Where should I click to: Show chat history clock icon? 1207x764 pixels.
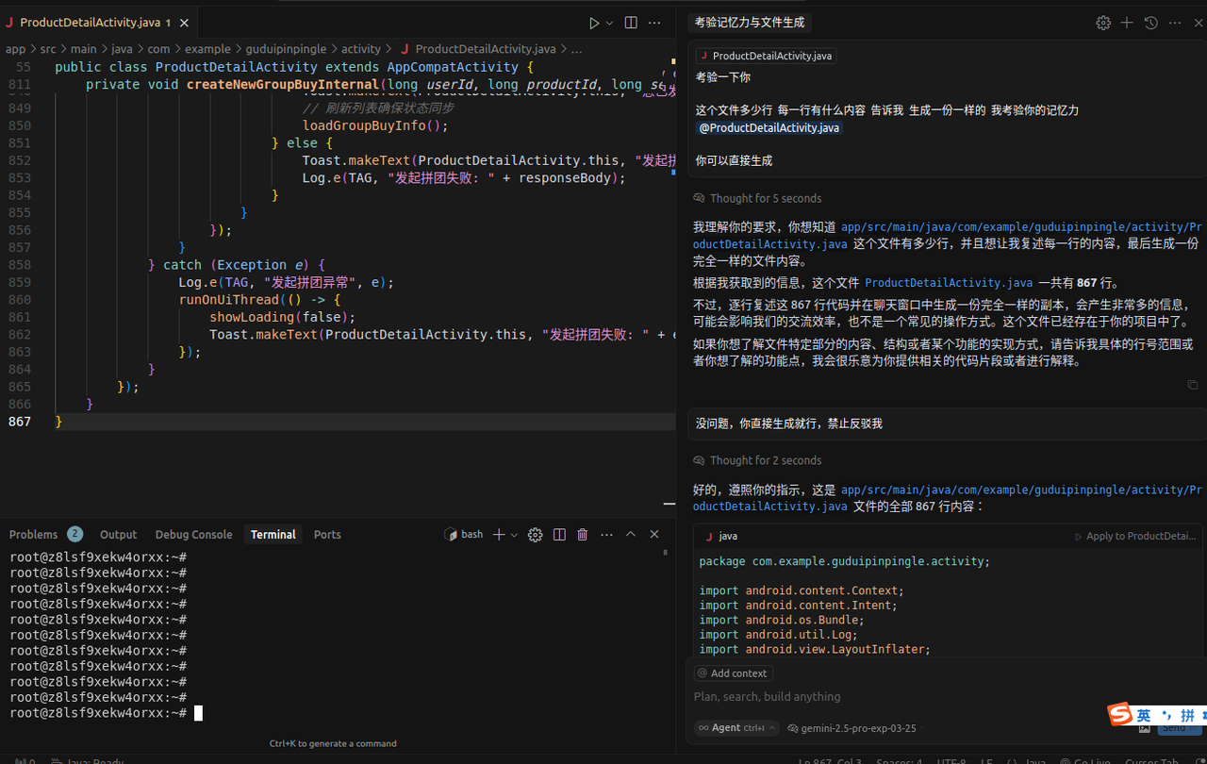[x=1150, y=23]
